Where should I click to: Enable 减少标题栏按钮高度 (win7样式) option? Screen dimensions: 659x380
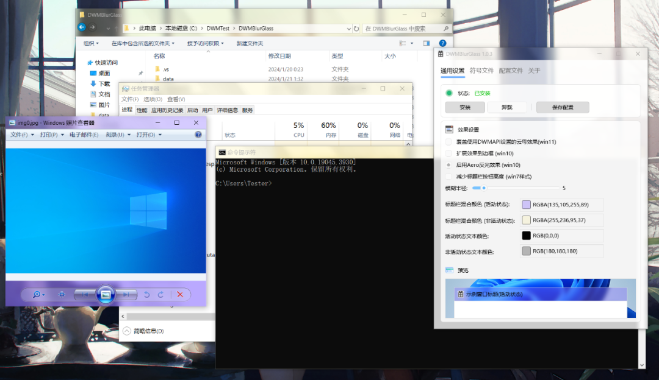click(449, 177)
